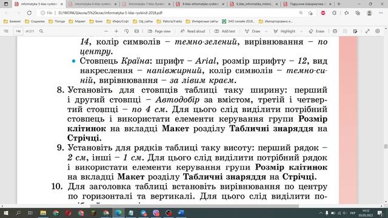This screenshot has height=218, width=388.
Task: Open Viber from the taskbar
Action: (x=156, y=213)
